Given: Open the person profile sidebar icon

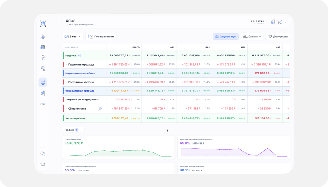Looking at the screenshot, I should pyautogui.click(x=43, y=58).
